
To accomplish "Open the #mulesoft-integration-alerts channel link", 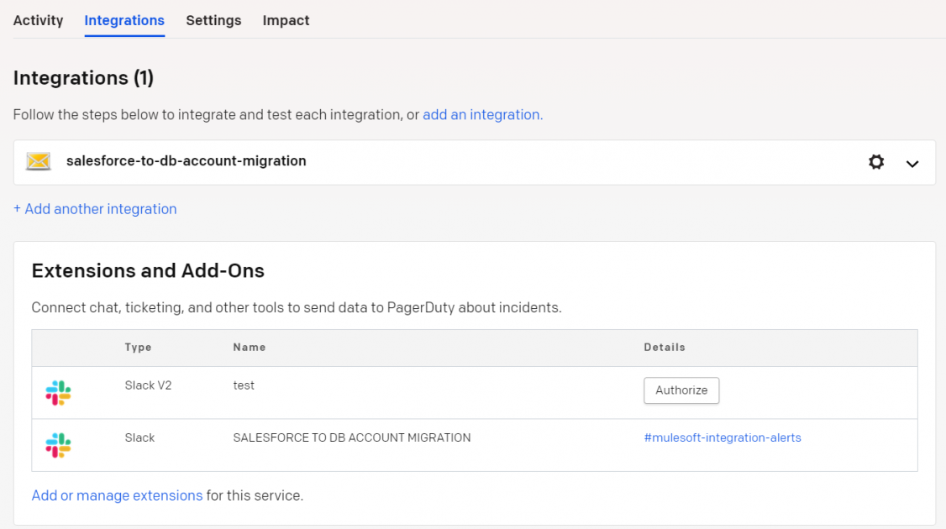I will click(x=723, y=437).
